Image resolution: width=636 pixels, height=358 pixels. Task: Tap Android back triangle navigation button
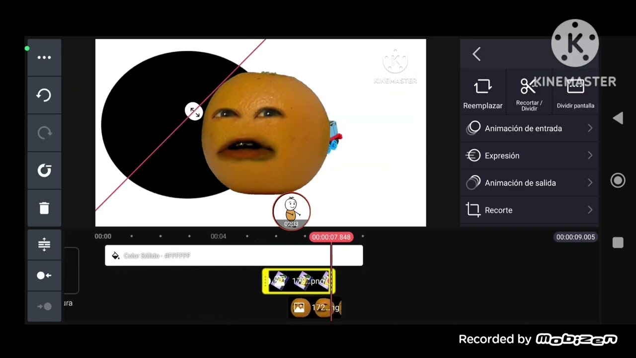pyautogui.click(x=618, y=118)
